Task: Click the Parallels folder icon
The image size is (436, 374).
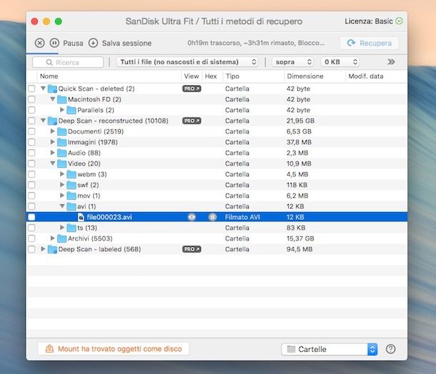Action: [x=71, y=110]
